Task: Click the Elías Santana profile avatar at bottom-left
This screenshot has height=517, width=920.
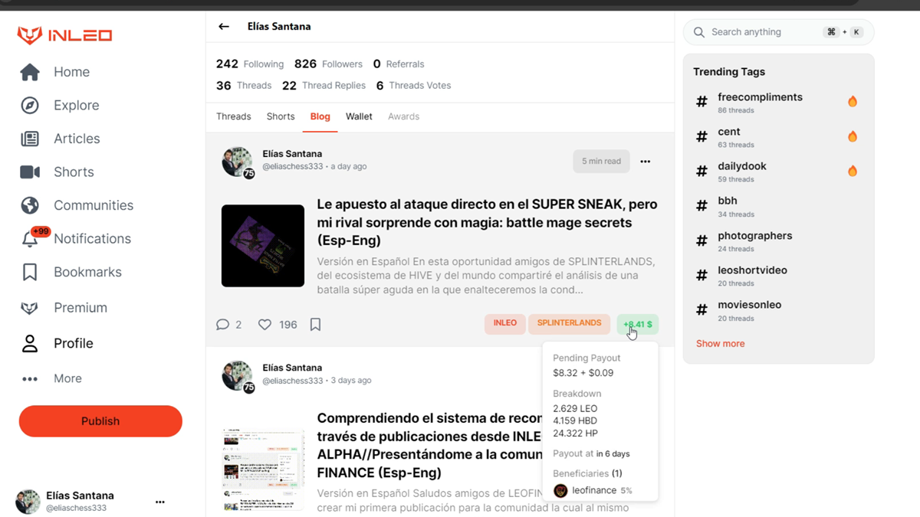Action: pyautogui.click(x=28, y=502)
